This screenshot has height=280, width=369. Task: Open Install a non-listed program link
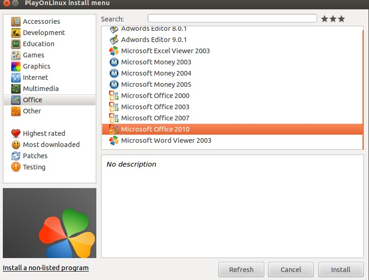click(x=46, y=268)
